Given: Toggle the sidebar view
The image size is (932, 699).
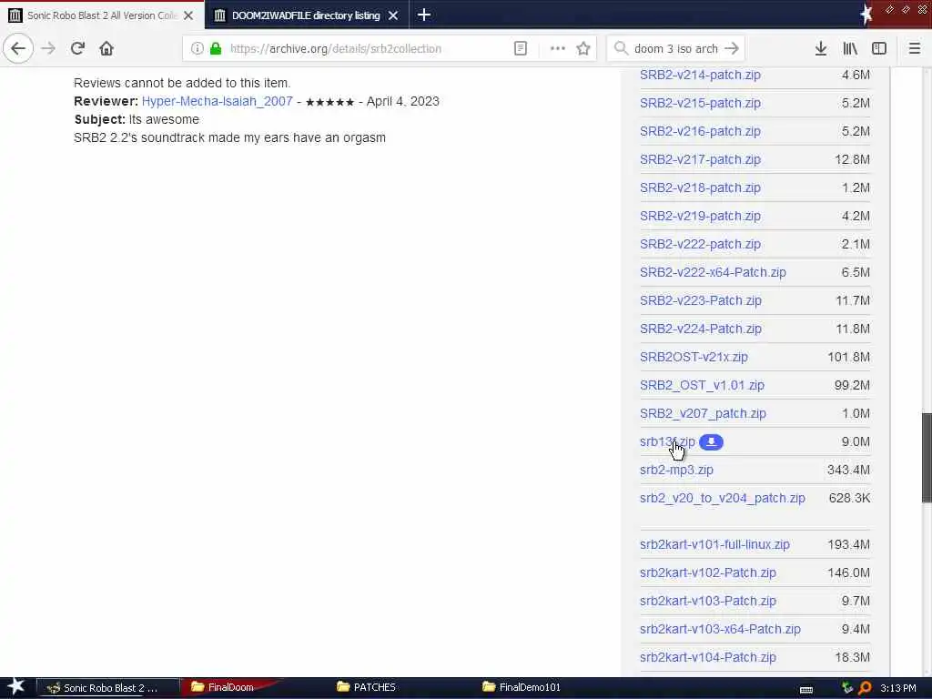Looking at the screenshot, I should click(x=879, y=49).
